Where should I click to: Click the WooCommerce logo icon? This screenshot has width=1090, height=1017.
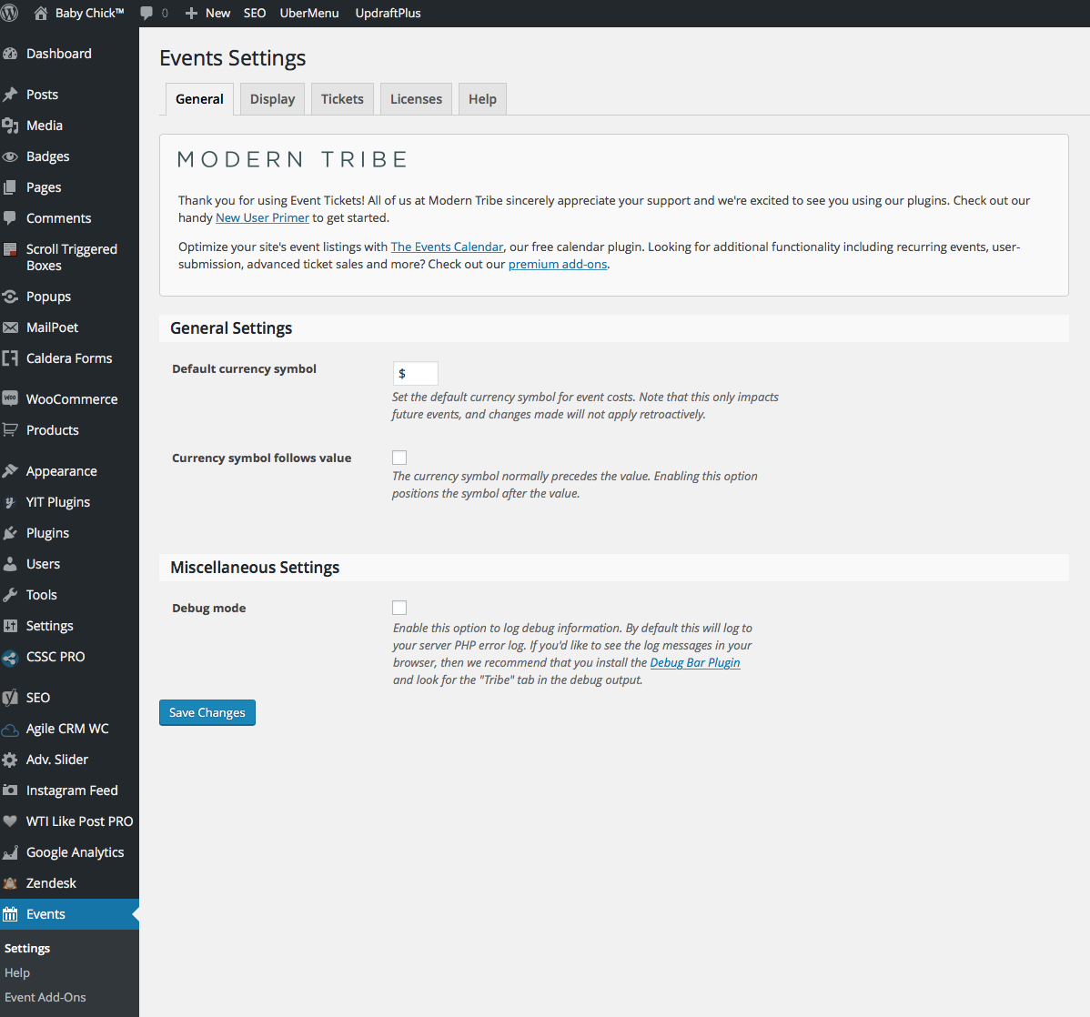10,399
